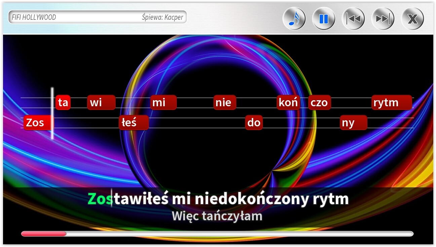Toggle the highlighted Zos syllable block
This screenshot has height=247, width=436.
point(37,123)
